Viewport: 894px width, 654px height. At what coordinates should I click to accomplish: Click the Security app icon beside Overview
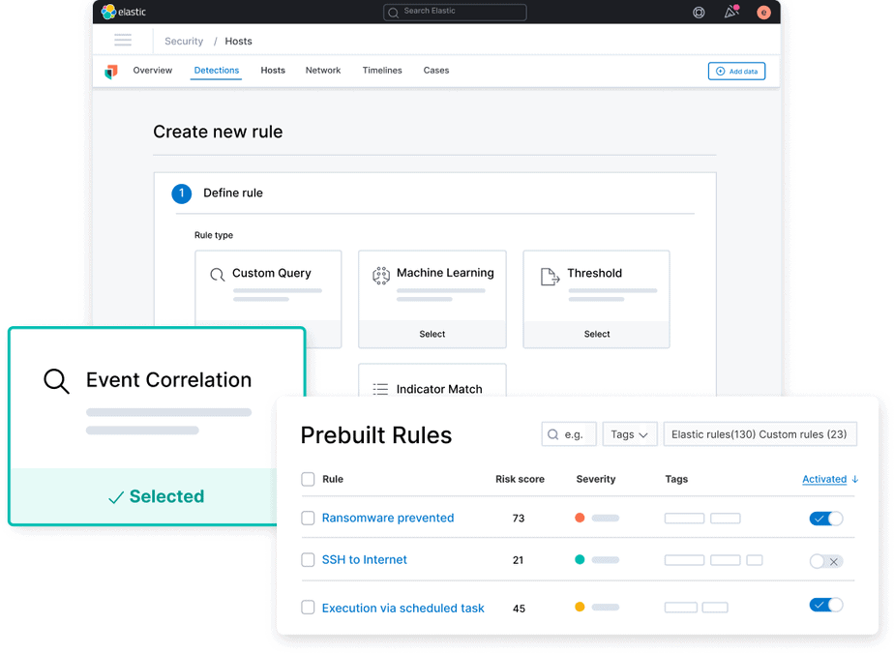(110, 70)
